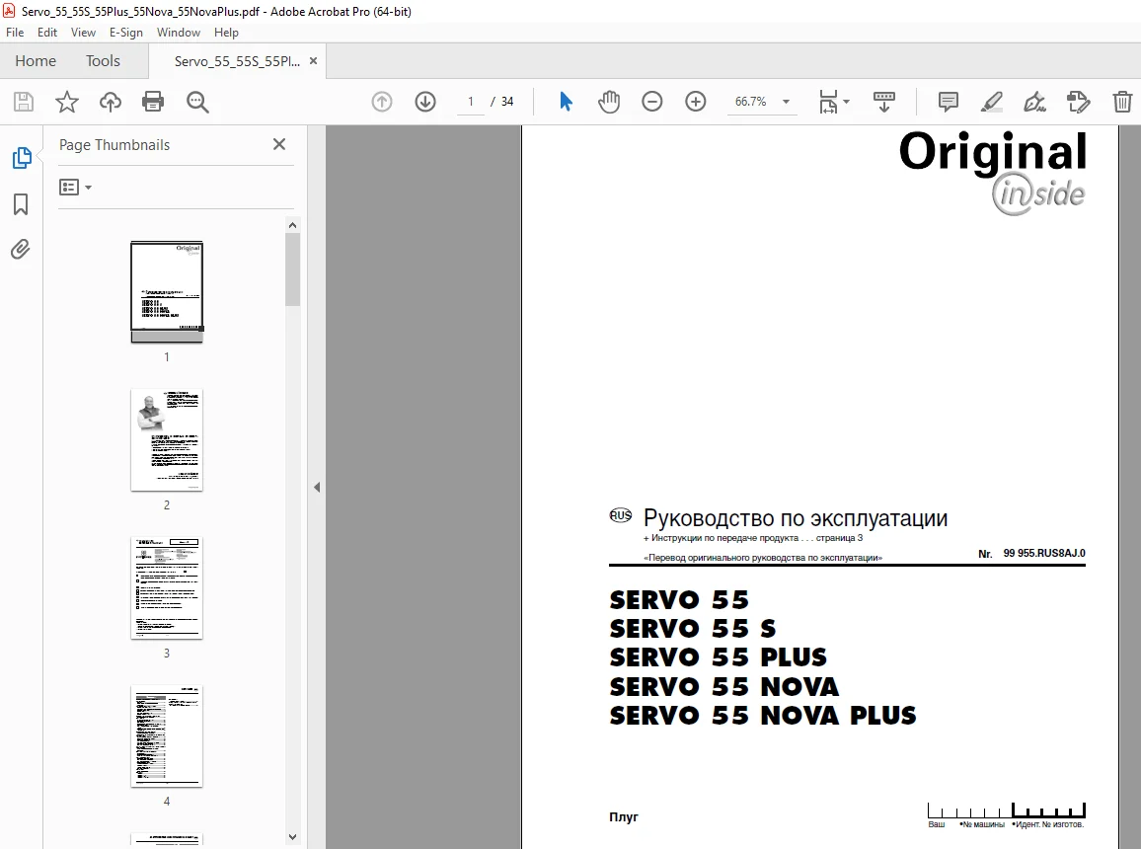Click the 'Nr. 99 955.RUS8AJ.0' text
The image size is (1141, 849).
pos(1031,554)
